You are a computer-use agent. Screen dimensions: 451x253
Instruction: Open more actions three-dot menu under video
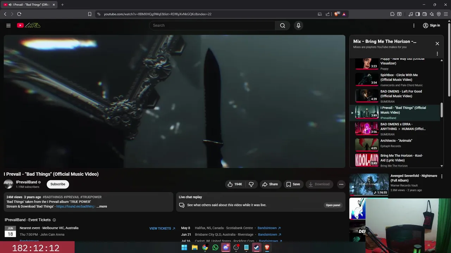pyautogui.click(x=341, y=184)
